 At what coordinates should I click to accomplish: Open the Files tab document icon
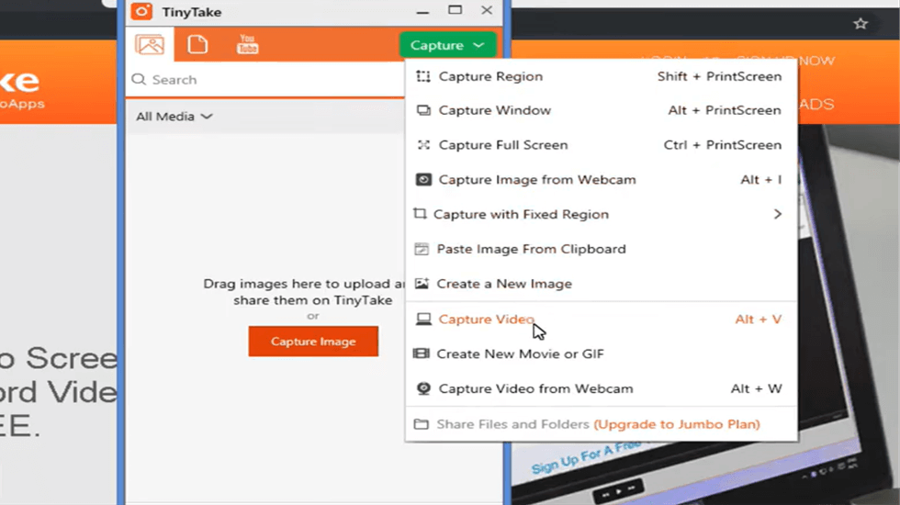point(197,45)
